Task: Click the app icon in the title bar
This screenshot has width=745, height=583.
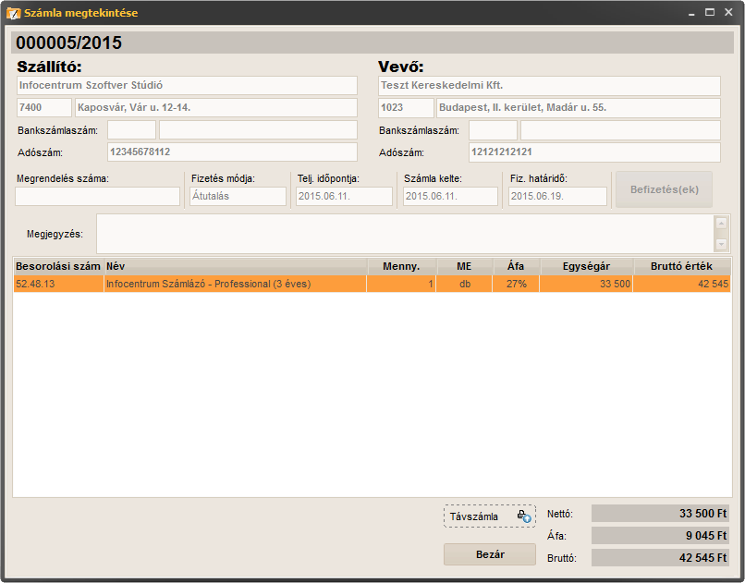Action: [13, 13]
